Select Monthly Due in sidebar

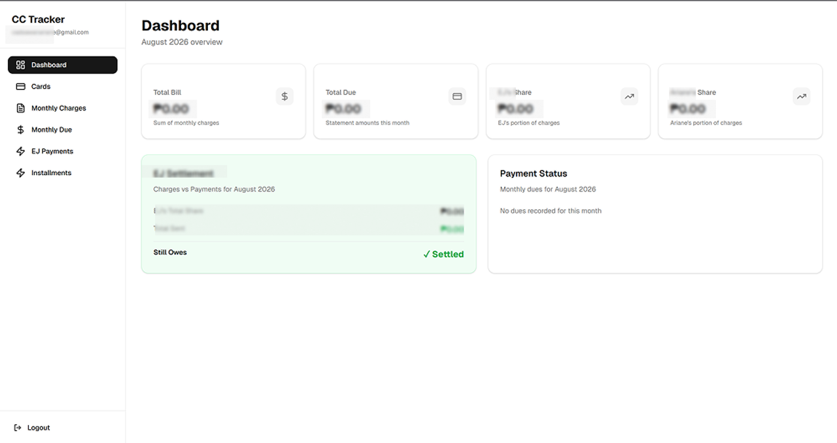tap(63, 129)
